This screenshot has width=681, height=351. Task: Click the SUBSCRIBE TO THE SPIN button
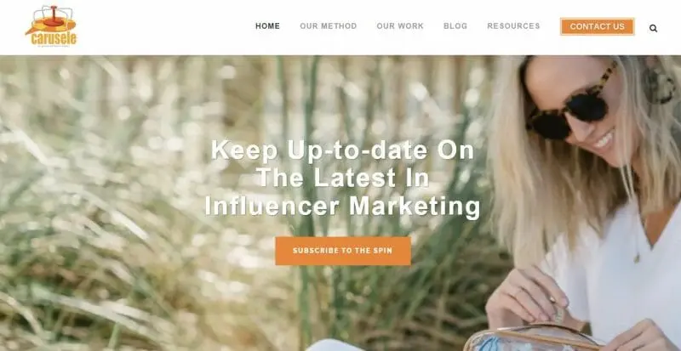pos(343,251)
